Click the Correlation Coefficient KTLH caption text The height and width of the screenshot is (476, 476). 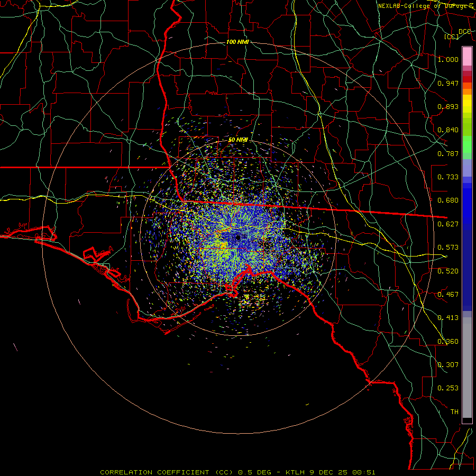pyautogui.click(x=237, y=472)
